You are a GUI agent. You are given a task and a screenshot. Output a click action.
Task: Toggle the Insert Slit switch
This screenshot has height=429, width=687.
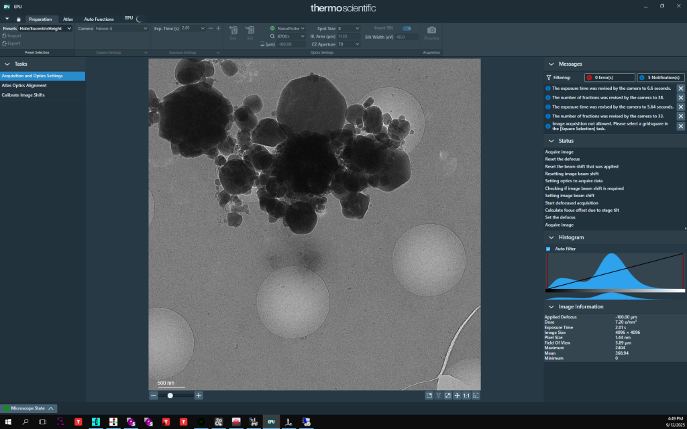(407, 28)
